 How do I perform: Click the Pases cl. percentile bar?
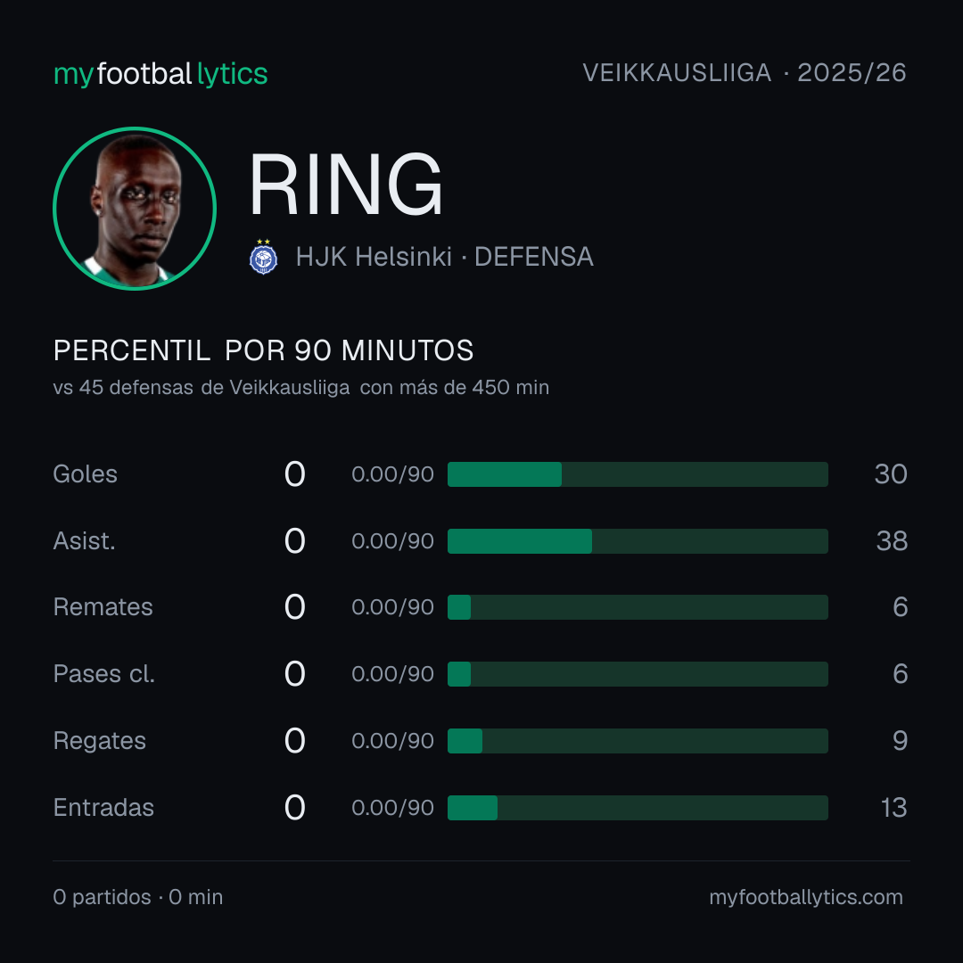click(x=638, y=674)
